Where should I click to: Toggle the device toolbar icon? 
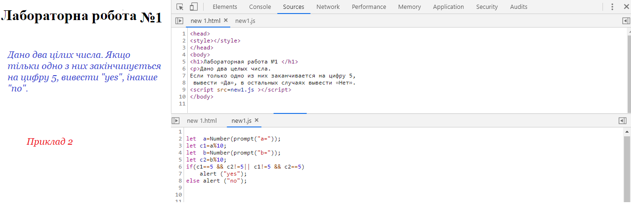[x=194, y=7]
